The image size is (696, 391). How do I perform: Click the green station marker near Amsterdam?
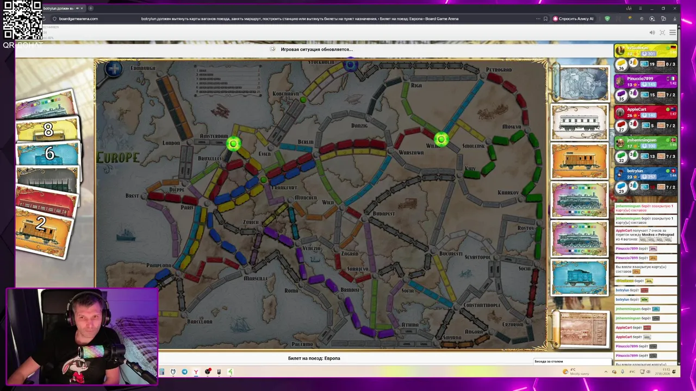click(233, 143)
